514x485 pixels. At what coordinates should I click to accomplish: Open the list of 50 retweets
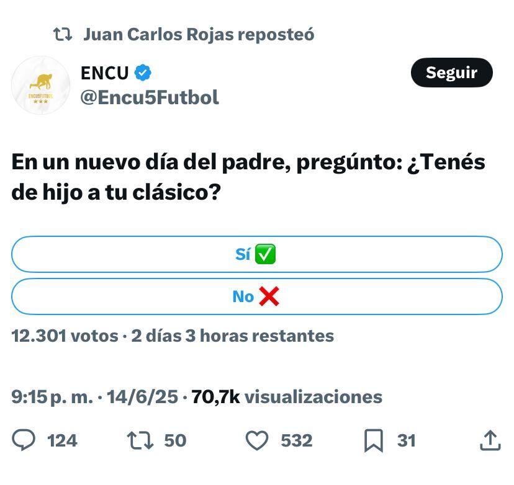176,440
